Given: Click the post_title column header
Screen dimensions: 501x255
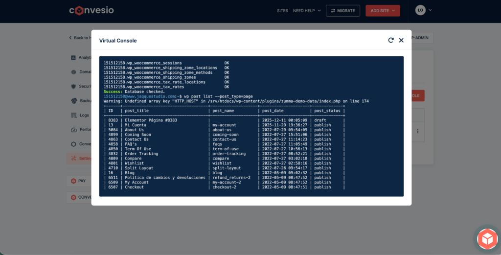Looking at the screenshot, I should click(x=137, y=111).
